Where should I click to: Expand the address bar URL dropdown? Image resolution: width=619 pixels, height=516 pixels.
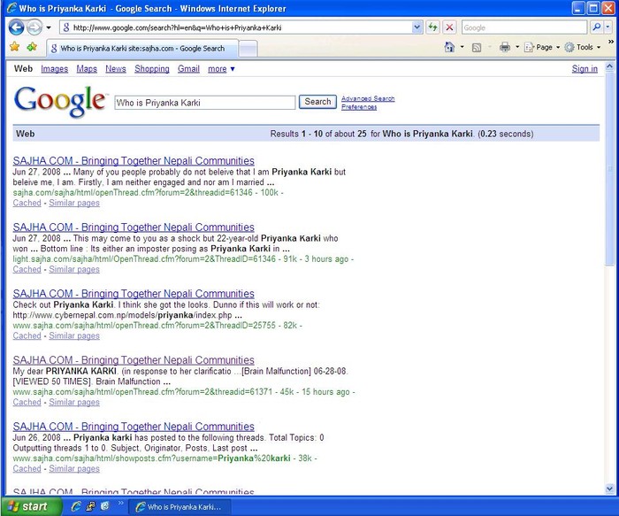pyautogui.click(x=416, y=27)
